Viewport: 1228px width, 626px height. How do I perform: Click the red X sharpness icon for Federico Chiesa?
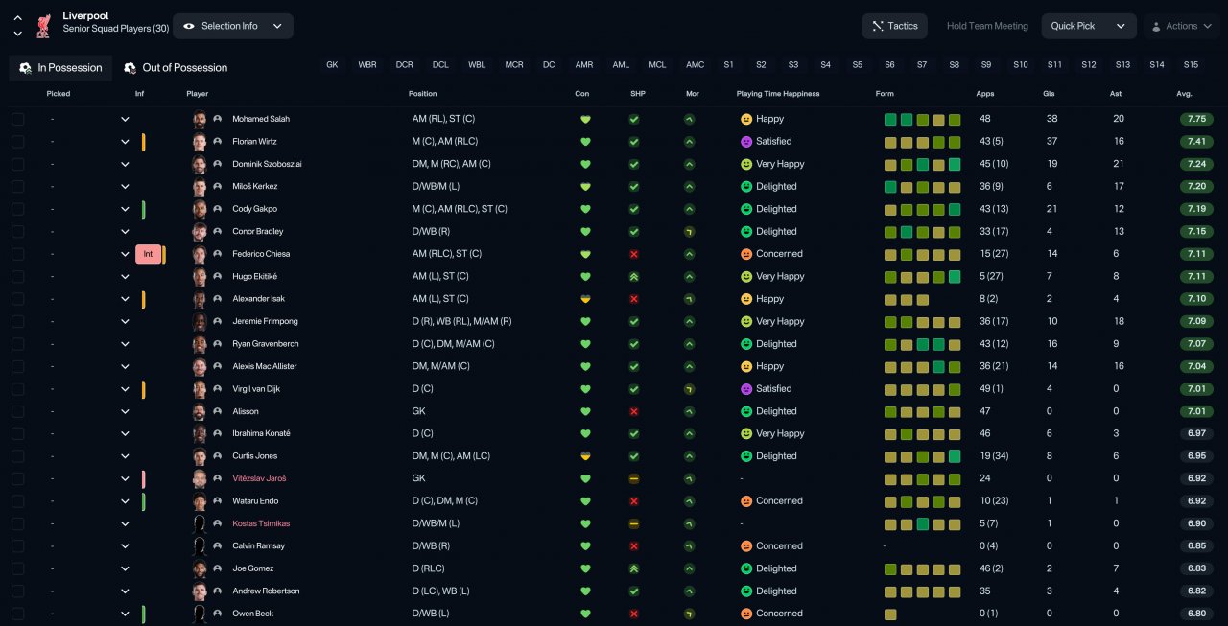pyautogui.click(x=634, y=254)
